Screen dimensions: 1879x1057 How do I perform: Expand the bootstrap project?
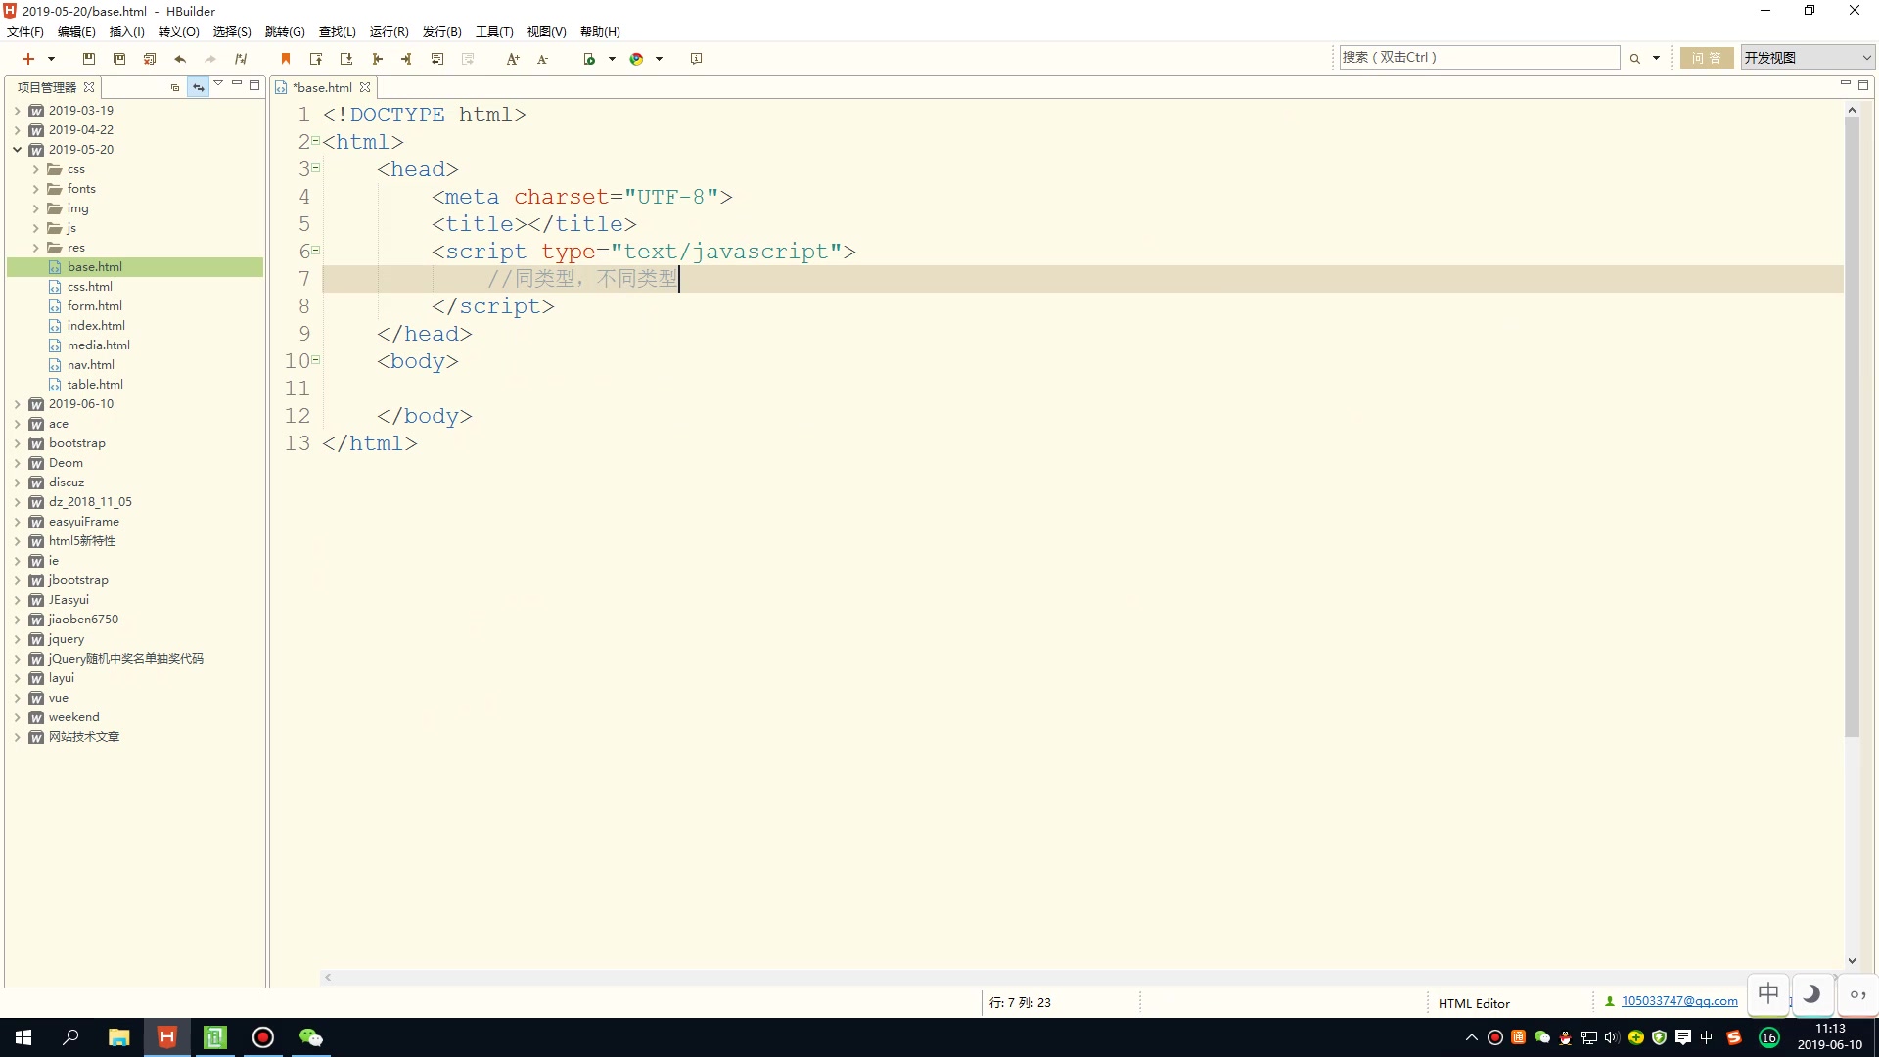click(x=17, y=443)
